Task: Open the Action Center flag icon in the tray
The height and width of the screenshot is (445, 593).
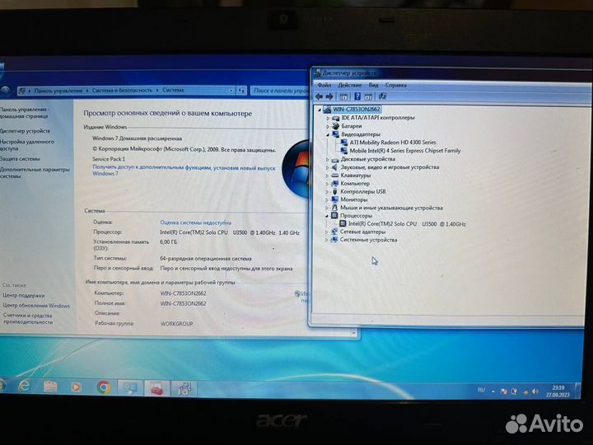Action: (503, 391)
